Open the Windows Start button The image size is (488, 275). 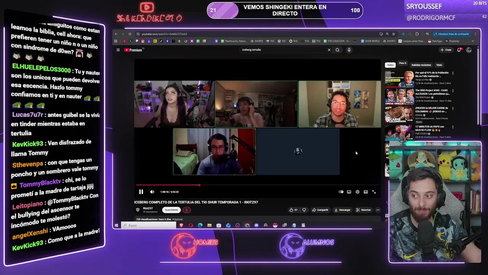[116, 225]
